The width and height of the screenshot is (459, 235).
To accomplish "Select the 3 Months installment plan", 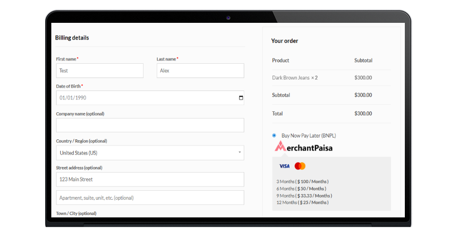I will (302, 182).
